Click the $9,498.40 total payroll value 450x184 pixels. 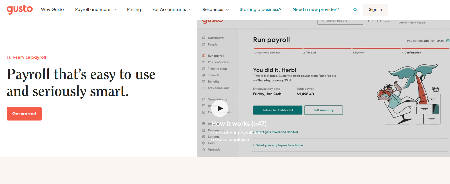[305, 94]
